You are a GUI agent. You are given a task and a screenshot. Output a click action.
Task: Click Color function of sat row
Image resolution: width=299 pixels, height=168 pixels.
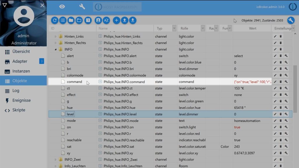(x=225, y=146)
